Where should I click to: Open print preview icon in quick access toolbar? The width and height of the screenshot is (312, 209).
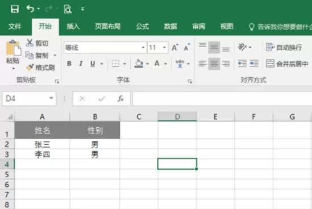(x=68, y=9)
